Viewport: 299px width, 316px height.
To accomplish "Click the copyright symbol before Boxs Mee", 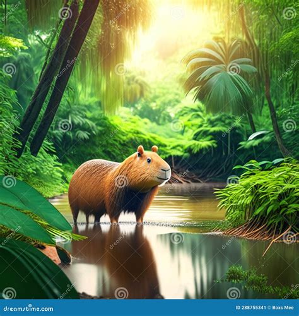I will [x=269, y=308].
